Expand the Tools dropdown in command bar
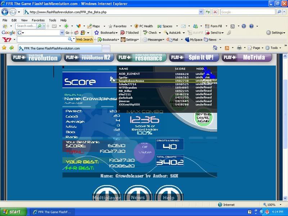This screenshot has height=216, width=288. click(274, 48)
